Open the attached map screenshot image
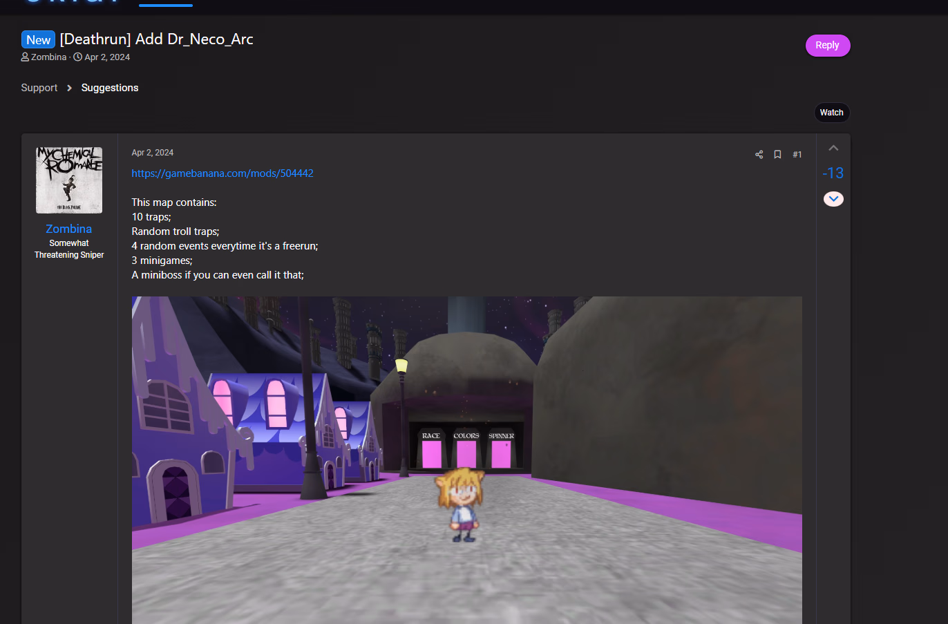 click(x=467, y=460)
